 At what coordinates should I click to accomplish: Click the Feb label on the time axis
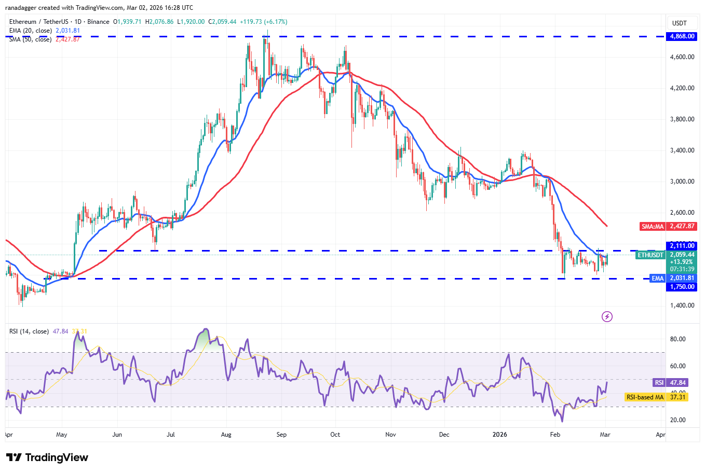[555, 435]
